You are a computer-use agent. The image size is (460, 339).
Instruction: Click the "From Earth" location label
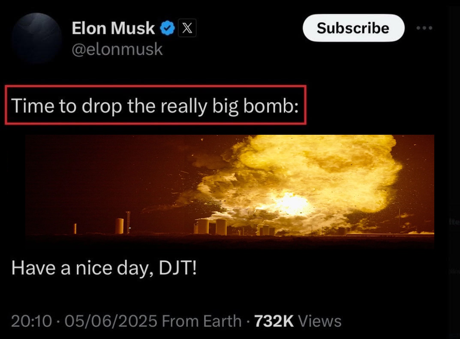click(x=201, y=321)
